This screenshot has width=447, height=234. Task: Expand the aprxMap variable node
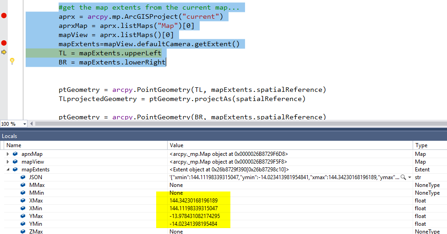(8, 154)
